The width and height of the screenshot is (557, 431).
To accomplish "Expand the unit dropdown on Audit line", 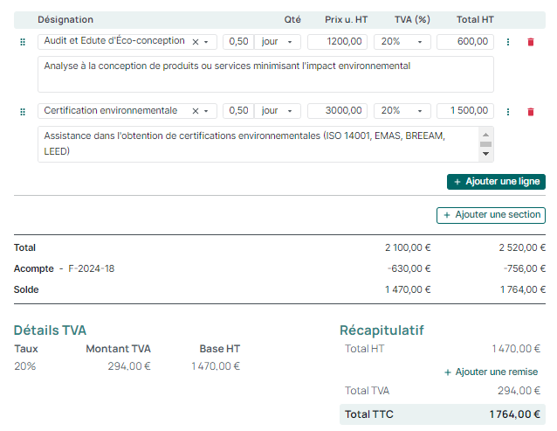I will (x=279, y=42).
